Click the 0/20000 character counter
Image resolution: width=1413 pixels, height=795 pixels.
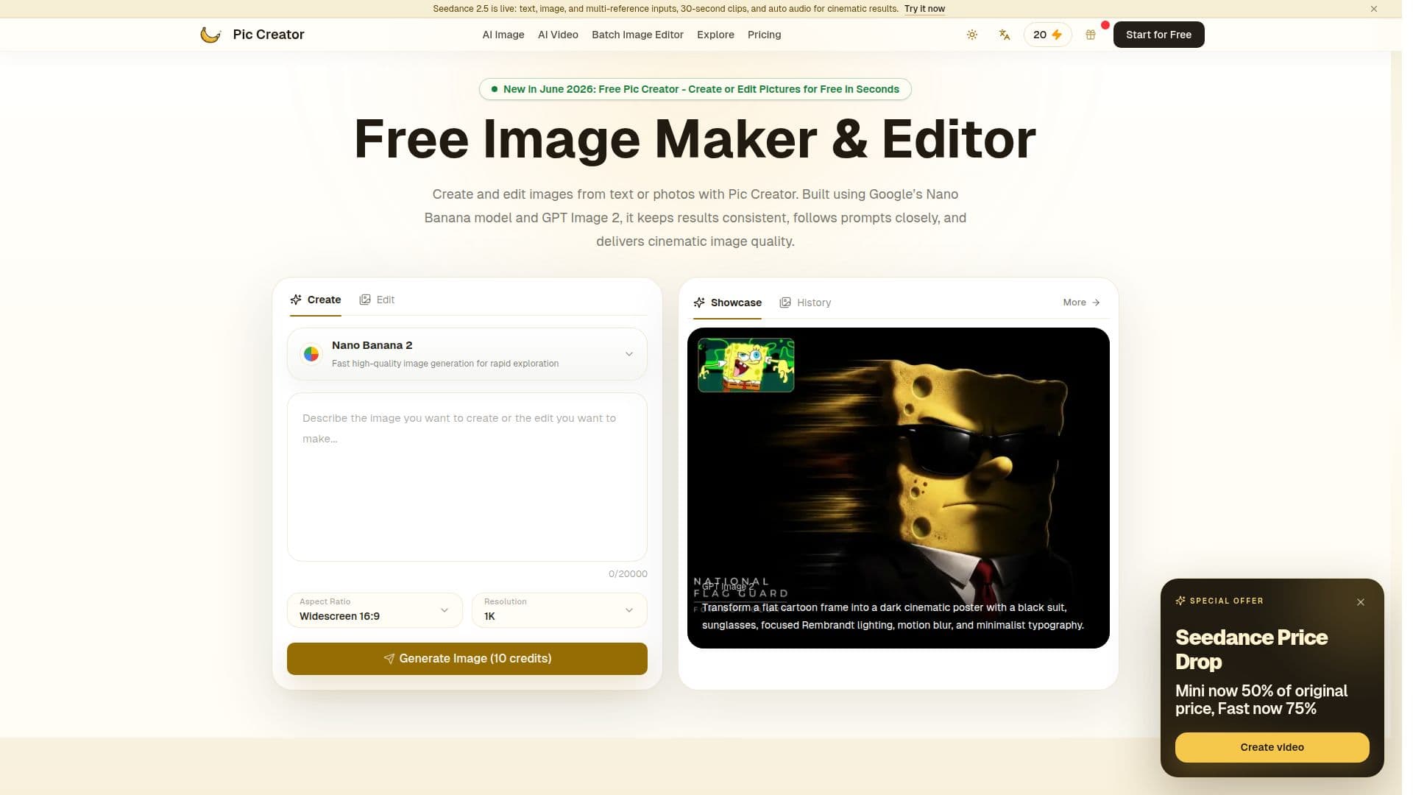(x=628, y=574)
